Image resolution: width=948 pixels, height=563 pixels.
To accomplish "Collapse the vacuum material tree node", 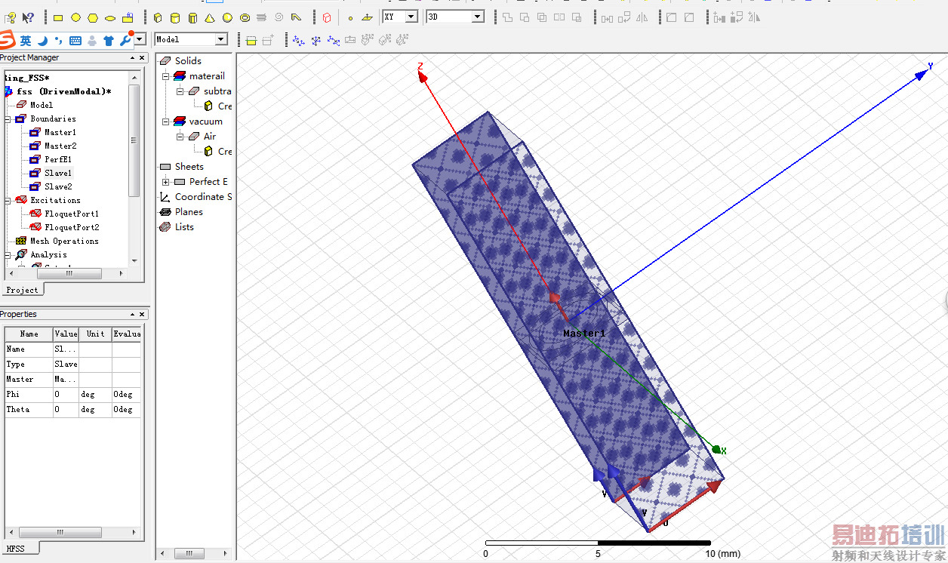I will (x=165, y=122).
